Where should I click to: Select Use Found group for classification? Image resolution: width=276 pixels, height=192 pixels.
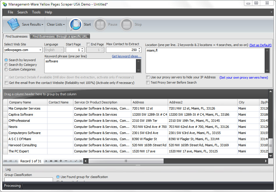58,177
